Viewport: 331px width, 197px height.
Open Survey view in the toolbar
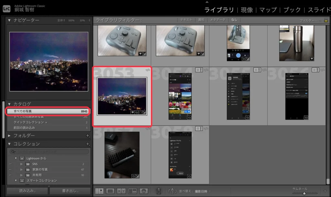[x=133, y=191]
